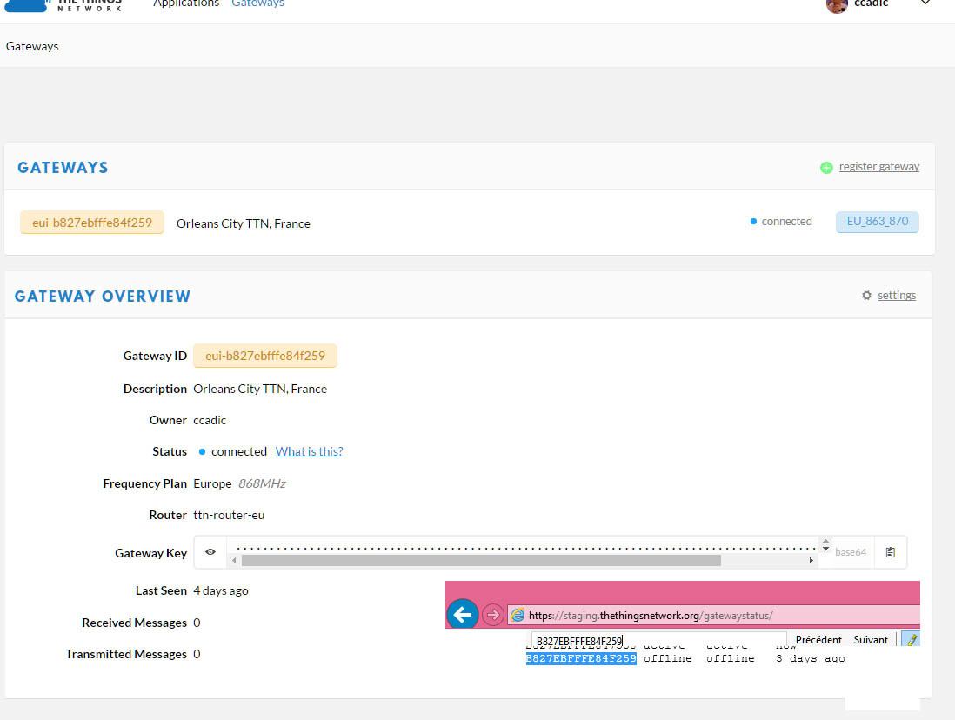Click the Last Seen value 4 days ago
The height and width of the screenshot is (720, 955).
[x=220, y=590]
